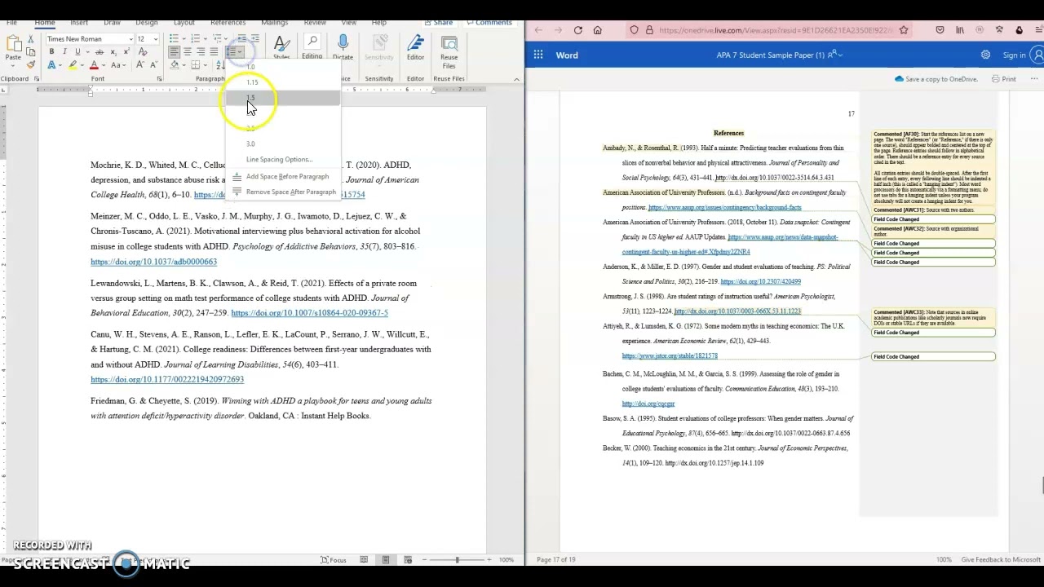Click the Clear All Formatting icon
This screenshot has width=1044, height=587.
pos(143,52)
